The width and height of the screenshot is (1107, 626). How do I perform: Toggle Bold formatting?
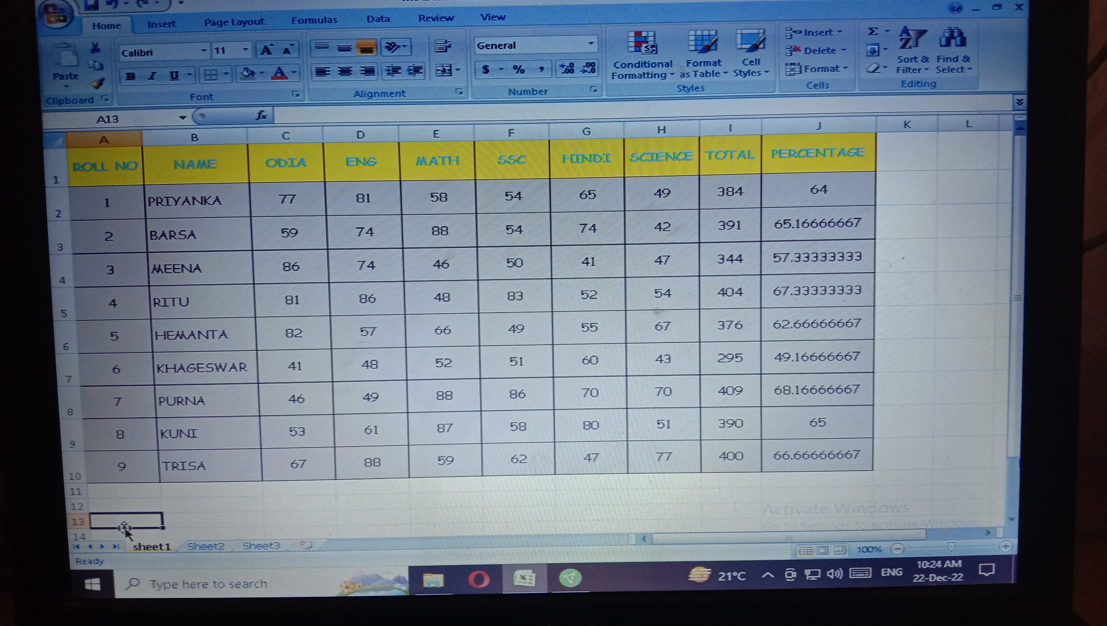tap(131, 77)
